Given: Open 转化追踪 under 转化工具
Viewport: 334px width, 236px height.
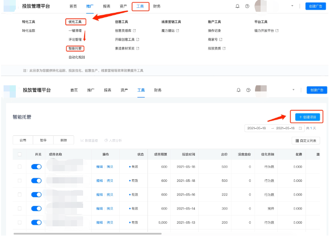Looking at the screenshot, I should pos(29,31).
